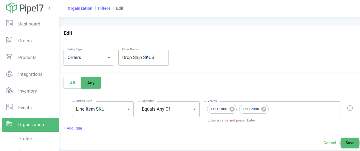This screenshot has height=151, width=360.
Task: Remove the FOU-1000 value chip
Action: pos(232,109)
